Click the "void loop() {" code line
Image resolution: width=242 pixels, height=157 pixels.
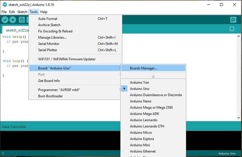pyautogui.click(x=16, y=61)
